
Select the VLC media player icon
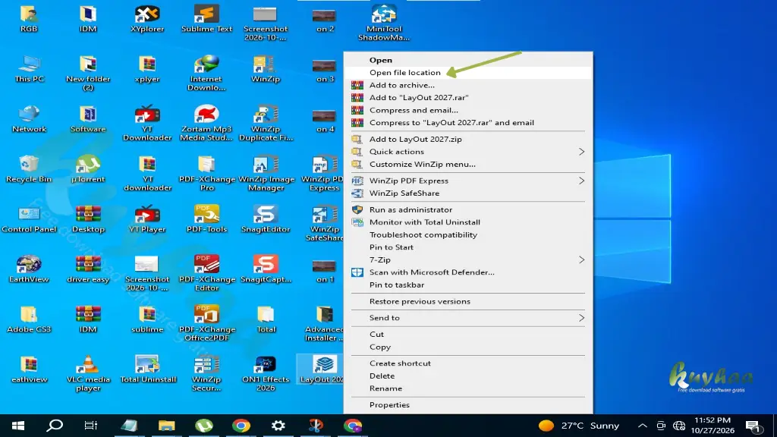tap(88, 373)
